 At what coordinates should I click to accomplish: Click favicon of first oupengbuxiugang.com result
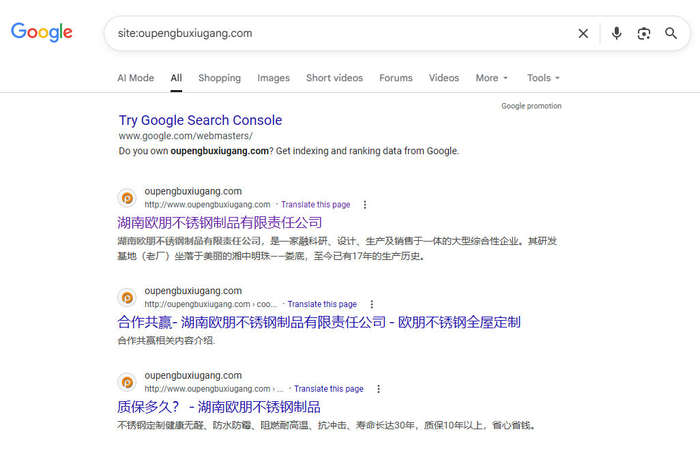pos(127,198)
